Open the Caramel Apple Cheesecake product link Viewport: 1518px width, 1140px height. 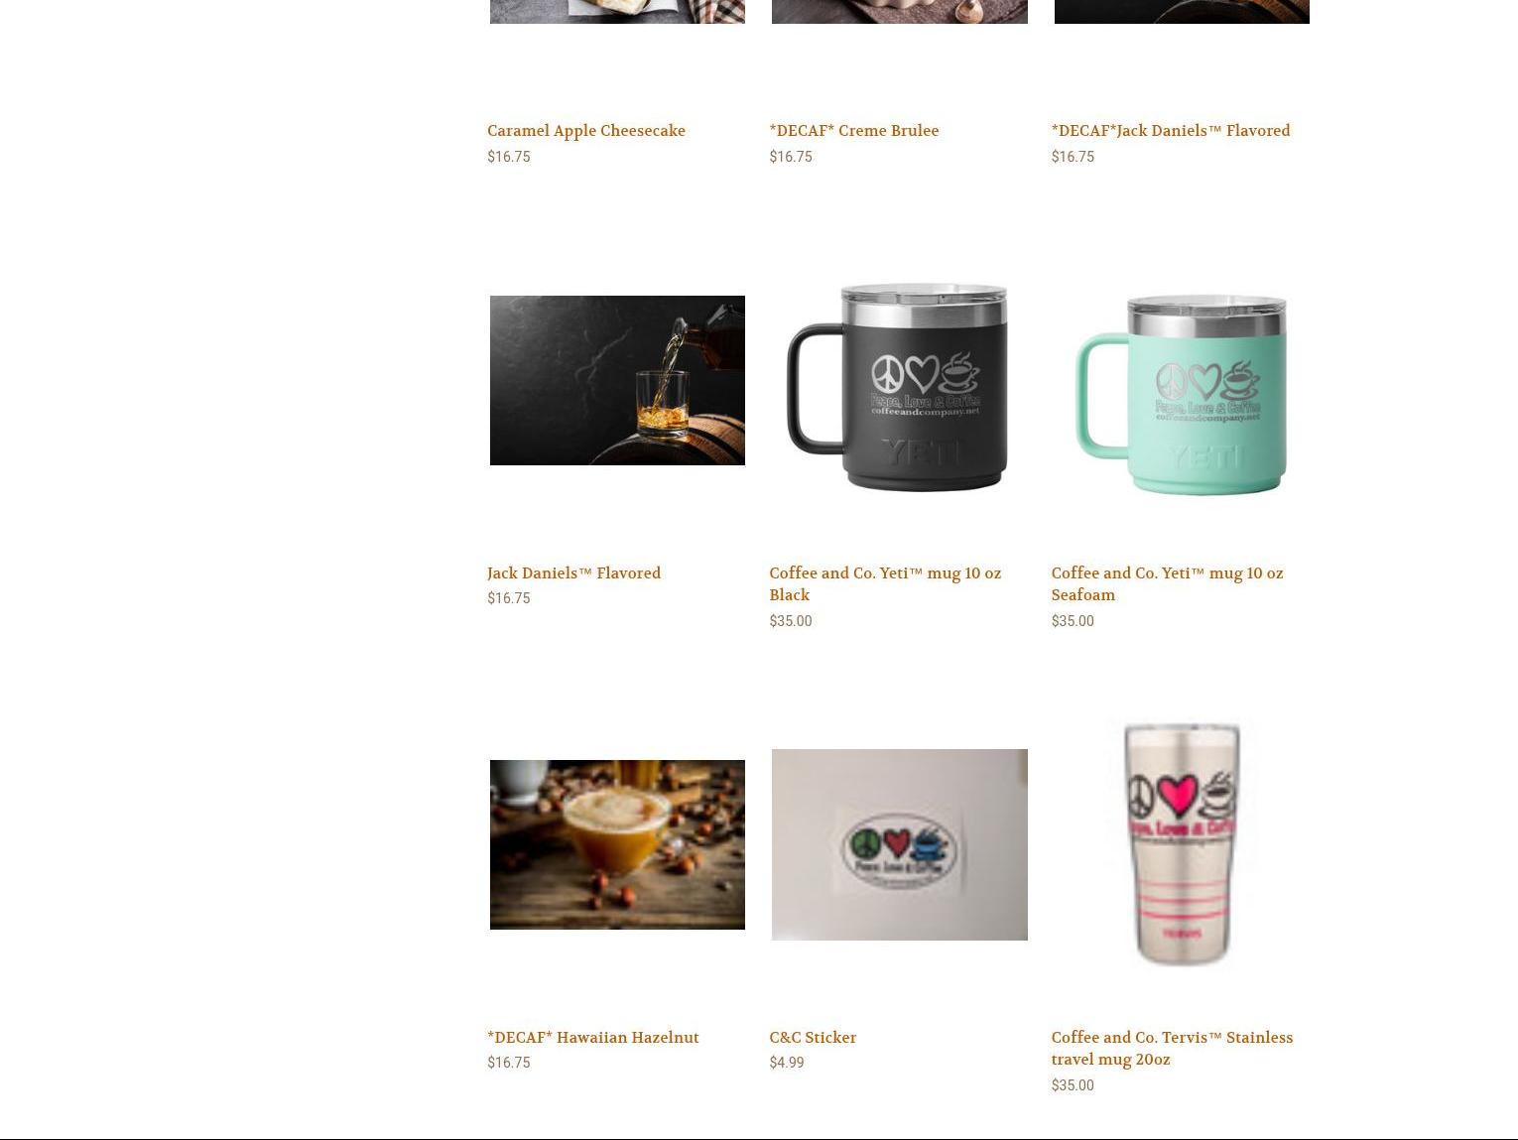585,131
